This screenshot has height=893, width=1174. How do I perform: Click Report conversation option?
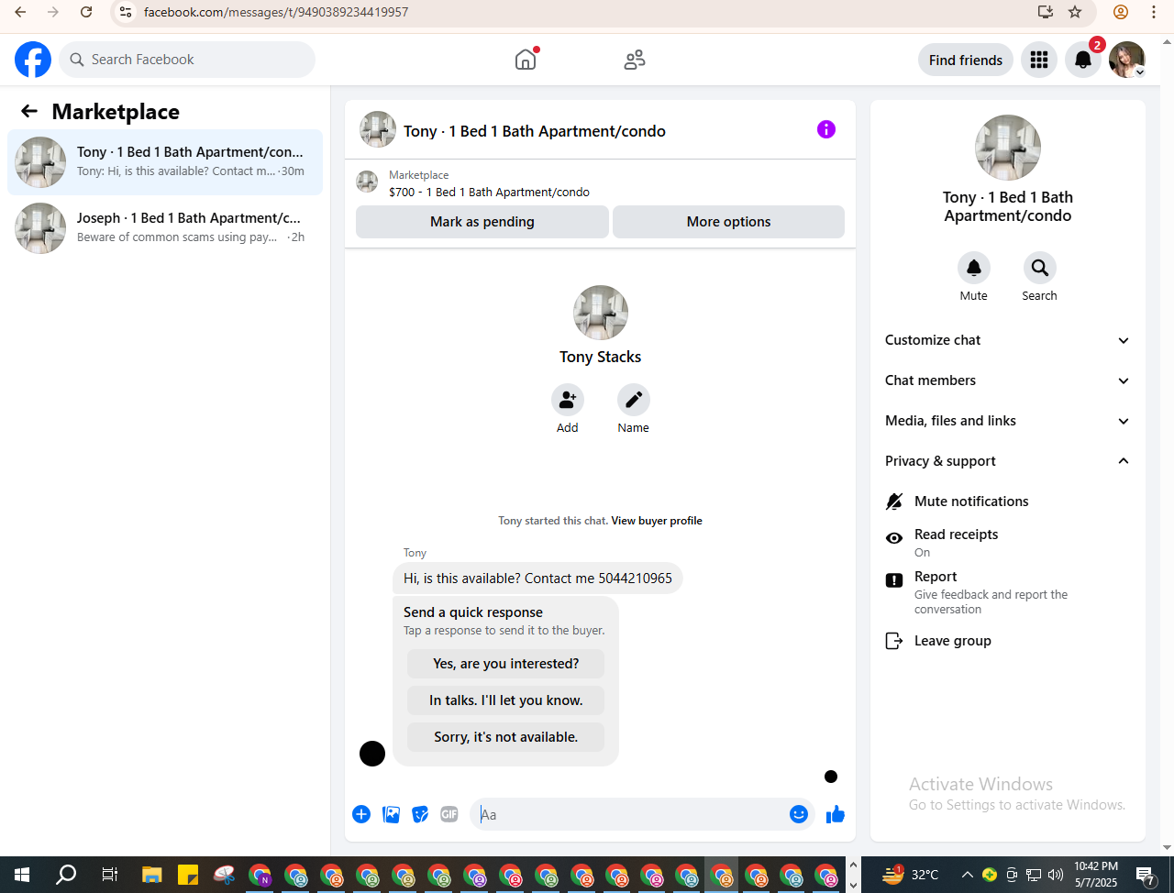point(1007,591)
